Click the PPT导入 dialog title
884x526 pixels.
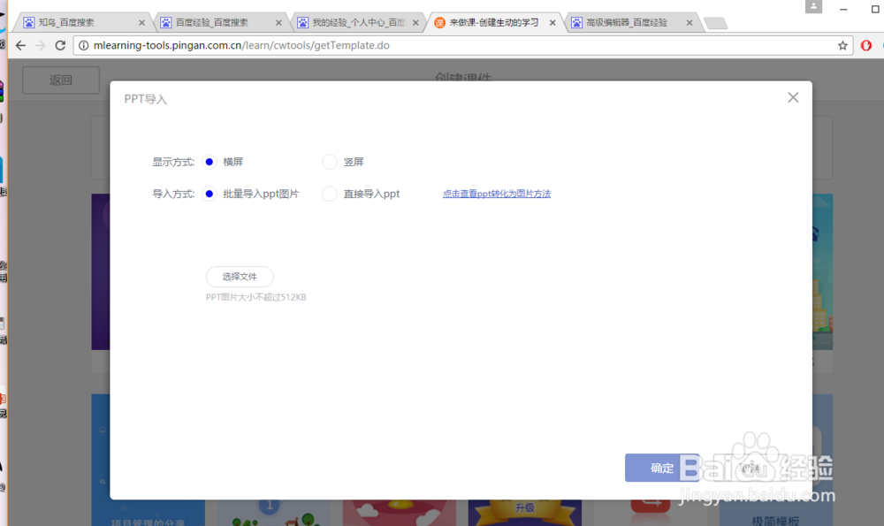point(146,99)
